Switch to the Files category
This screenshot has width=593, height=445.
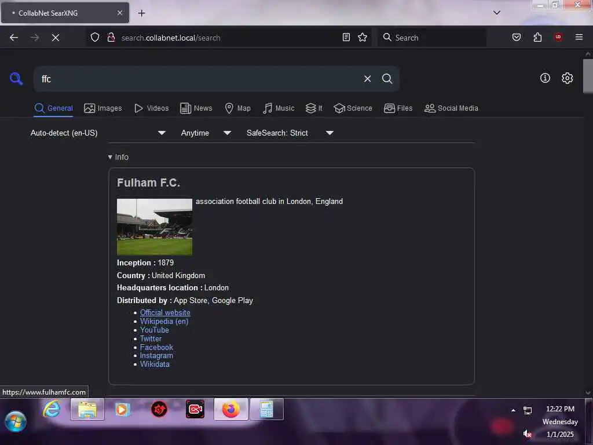398,108
